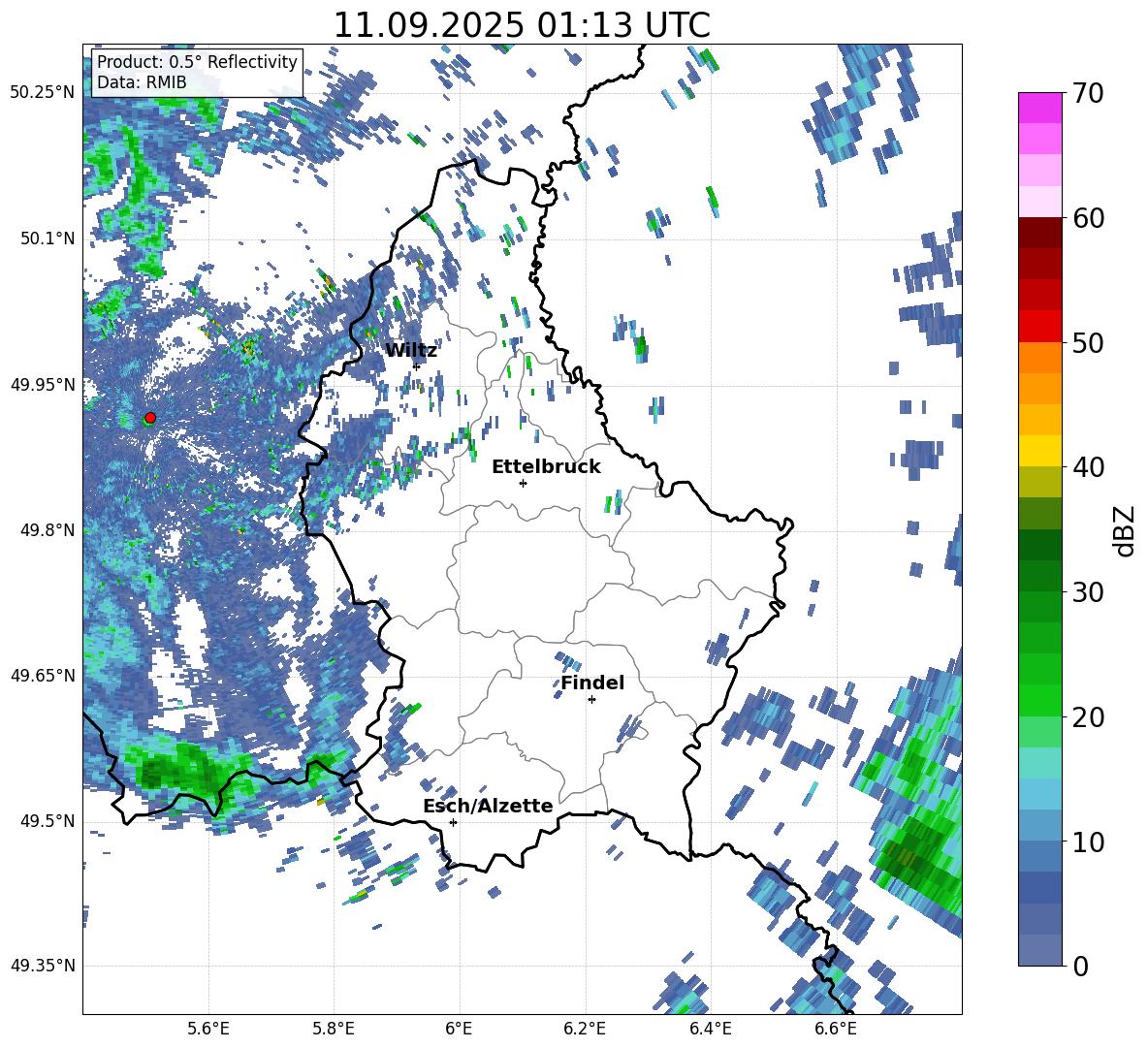This screenshot has width=1148, height=1048.
Task: Click the Esch/Alzette station cross marker
Action: click(x=453, y=822)
